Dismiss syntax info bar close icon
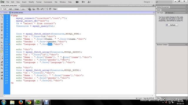This screenshot has height=105, width=188. (154, 13)
